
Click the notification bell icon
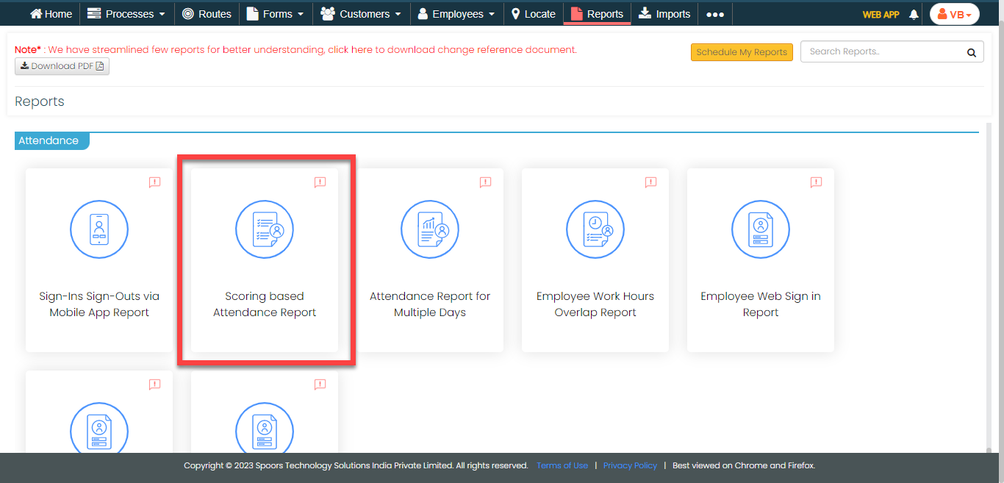(914, 15)
